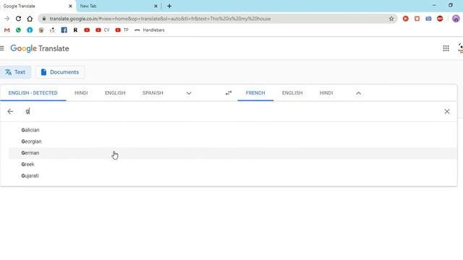Viewport: 463px width, 260px height.
Task: Choose Hindi as target language
Action: (326, 93)
